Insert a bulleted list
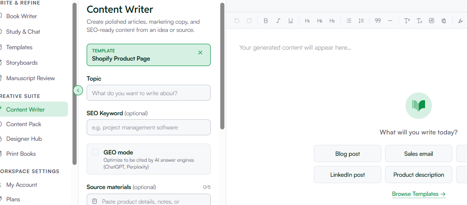 [349, 20]
